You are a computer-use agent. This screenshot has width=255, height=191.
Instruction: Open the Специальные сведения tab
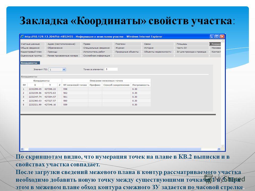click(96, 48)
